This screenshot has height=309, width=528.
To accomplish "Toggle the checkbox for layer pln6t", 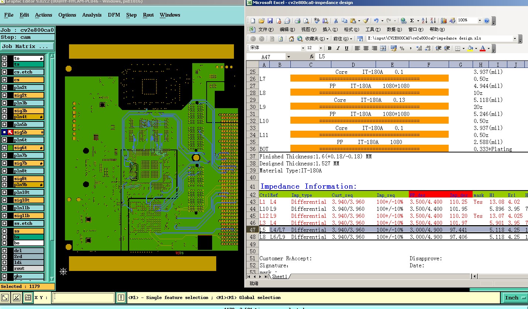I will coord(4,140).
